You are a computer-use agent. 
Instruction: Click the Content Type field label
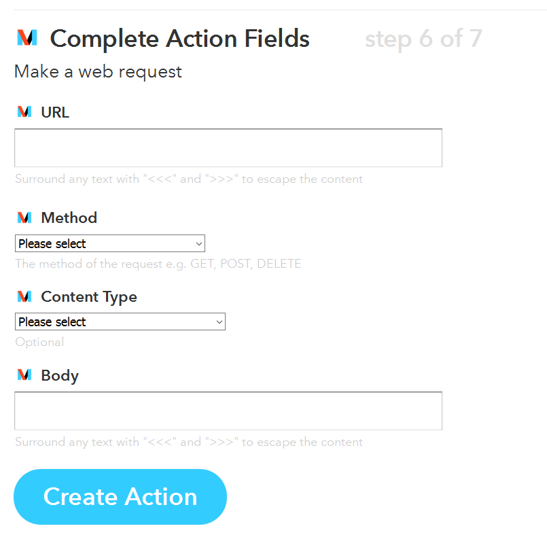(x=88, y=296)
